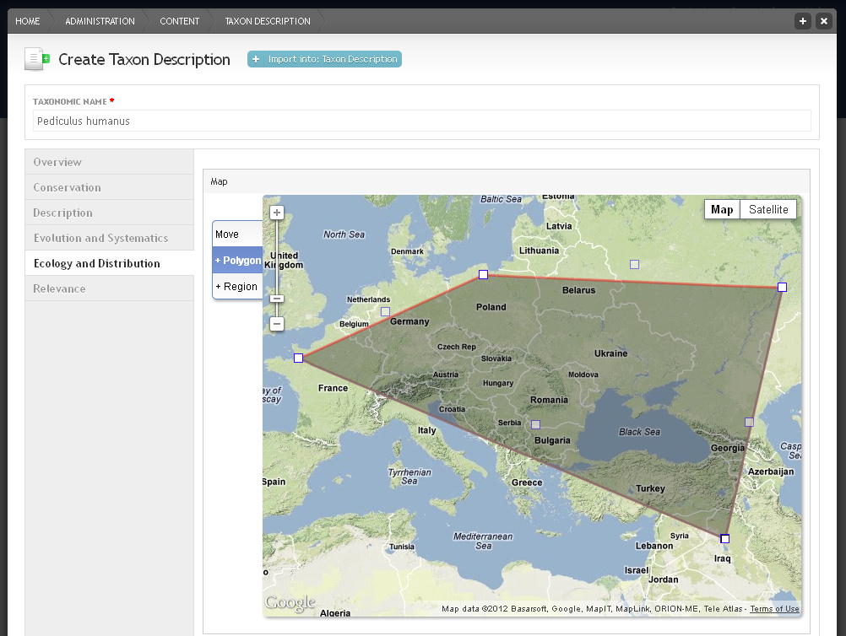Image resolution: width=846 pixels, height=636 pixels.
Task: Open the Terms of Use link
Action: [774, 608]
